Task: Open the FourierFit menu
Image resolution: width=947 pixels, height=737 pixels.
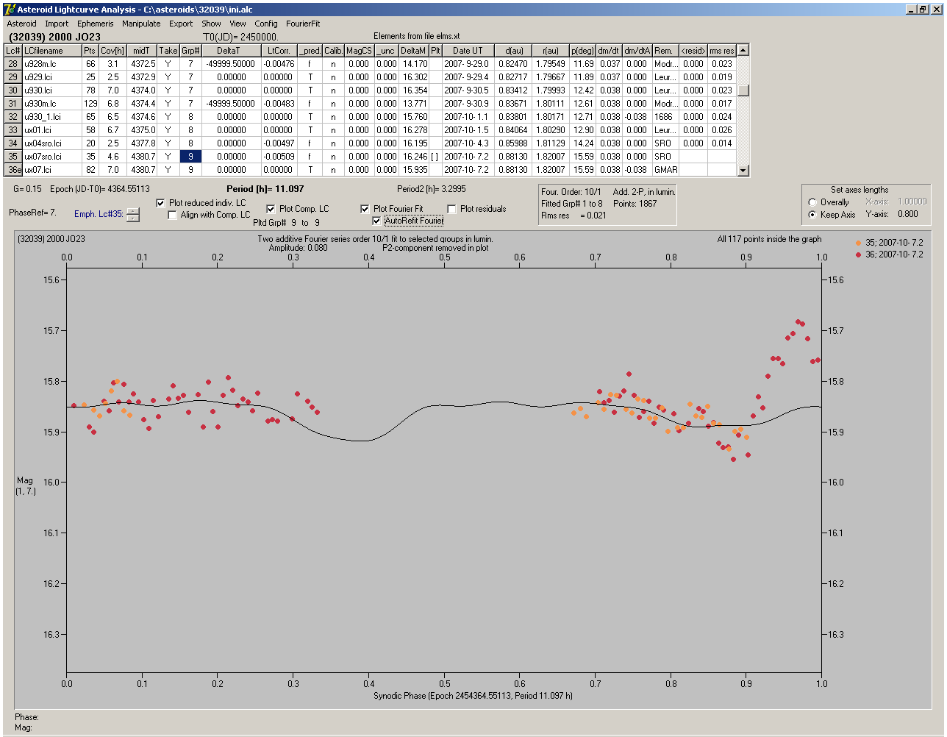Action: tap(303, 24)
